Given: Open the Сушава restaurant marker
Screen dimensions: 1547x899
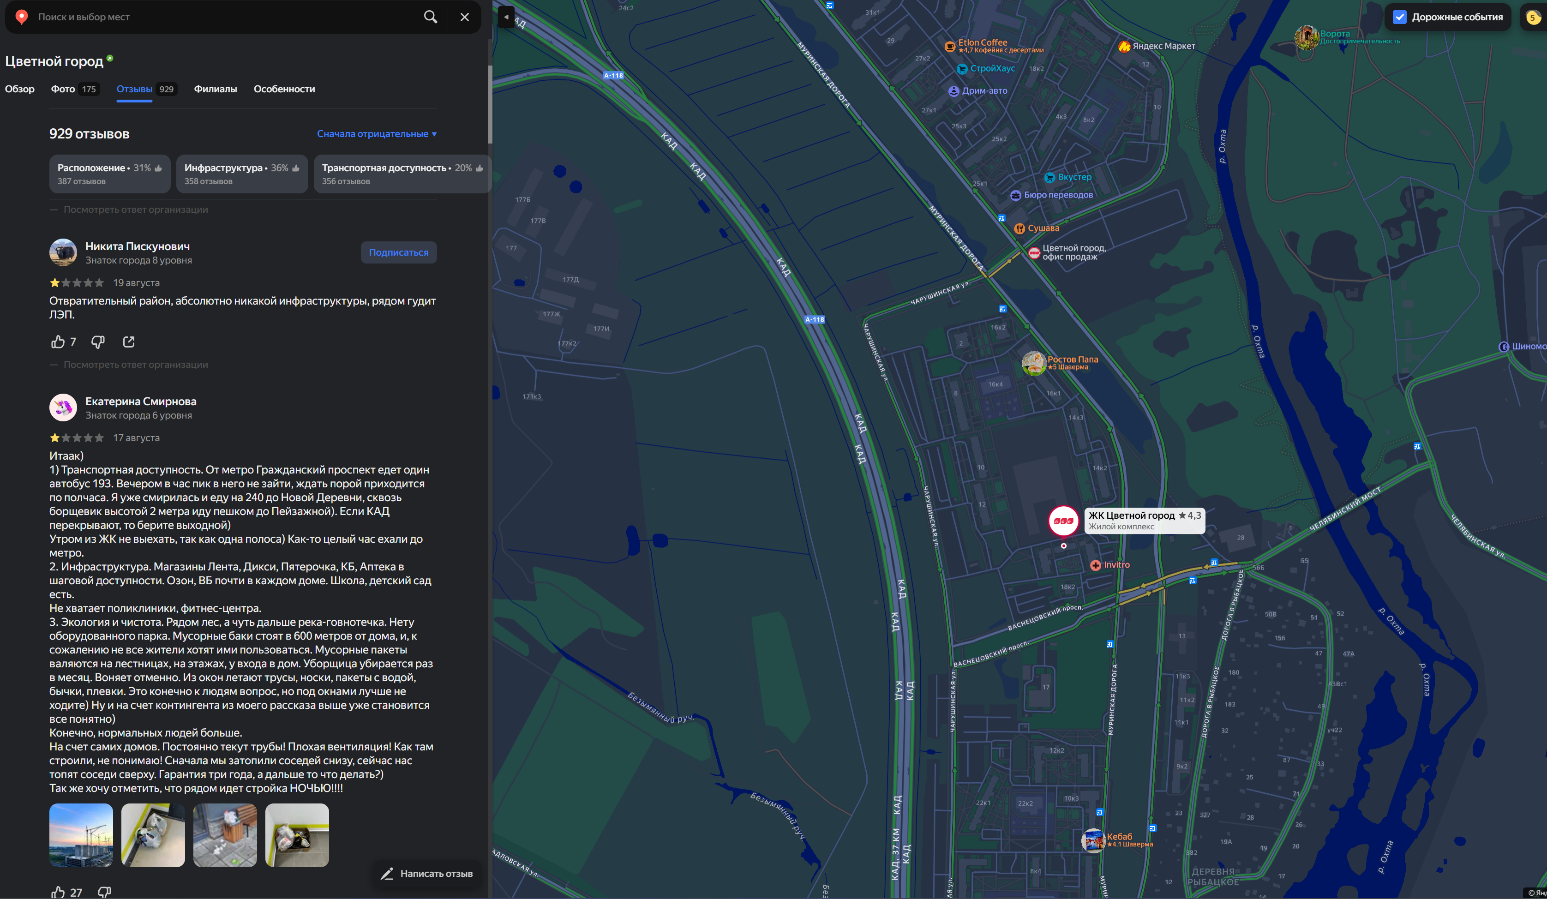Looking at the screenshot, I should click(x=1019, y=228).
